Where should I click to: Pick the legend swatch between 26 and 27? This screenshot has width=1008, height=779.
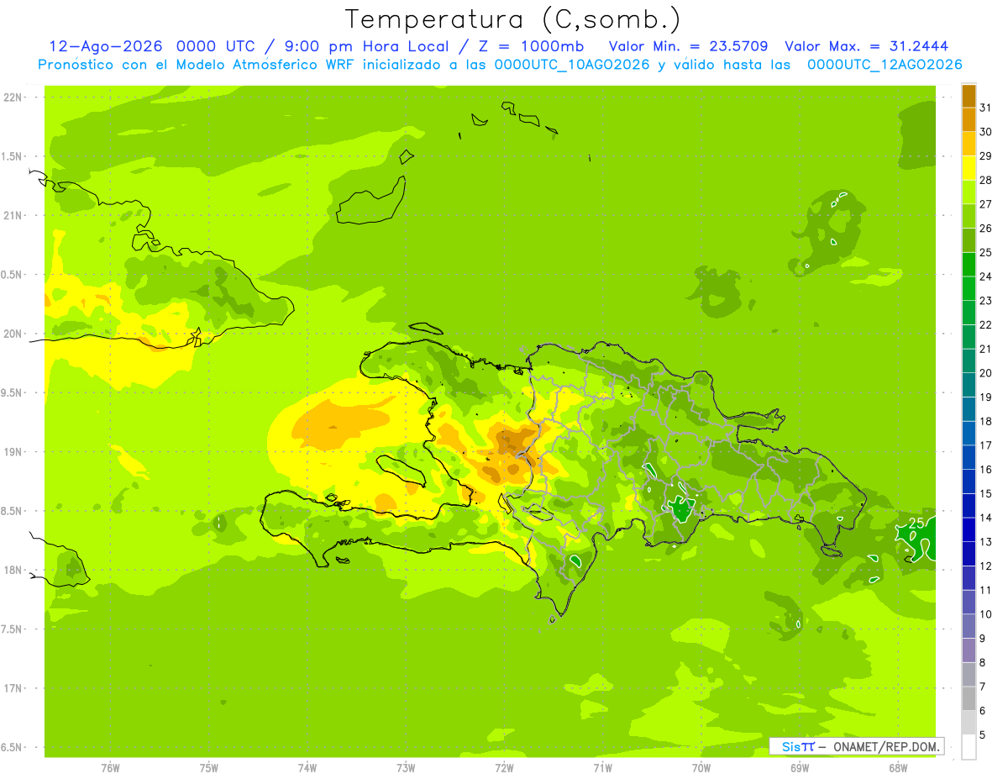tap(969, 216)
